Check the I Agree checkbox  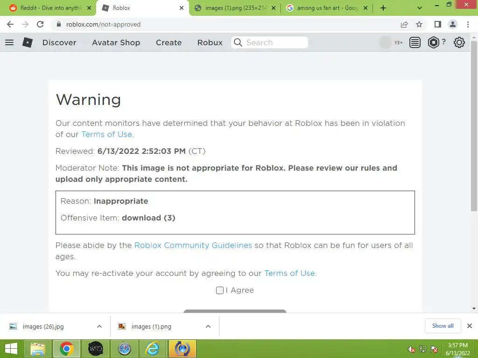(220, 290)
